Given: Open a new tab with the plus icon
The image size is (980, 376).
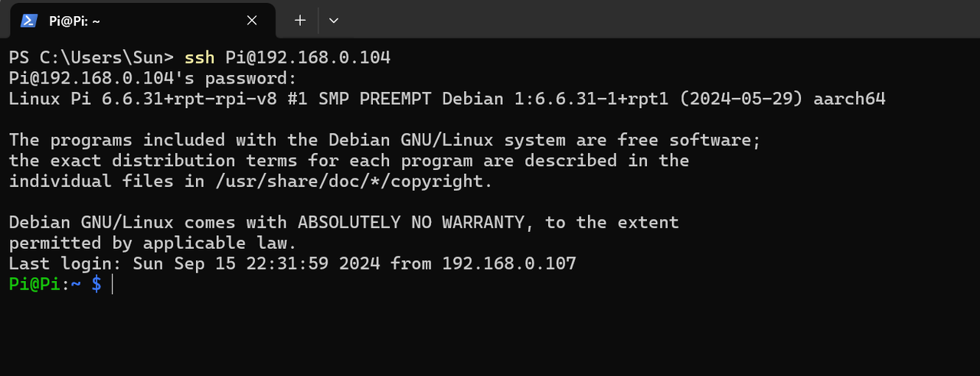Looking at the screenshot, I should point(300,21).
